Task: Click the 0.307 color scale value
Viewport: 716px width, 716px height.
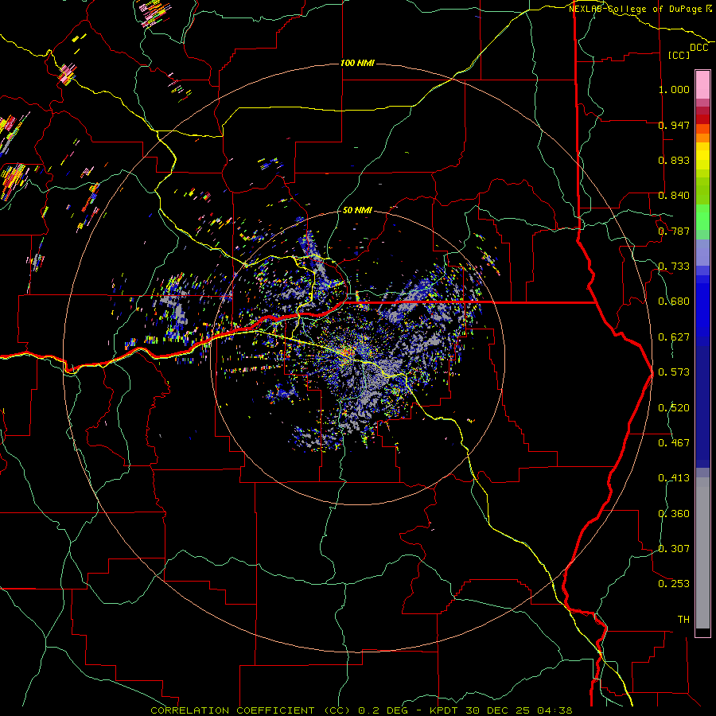Action: click(x=674, y=548)
